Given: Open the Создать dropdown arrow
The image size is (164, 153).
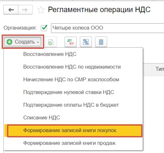Looking at the screenshot, I should coord(38,42).
